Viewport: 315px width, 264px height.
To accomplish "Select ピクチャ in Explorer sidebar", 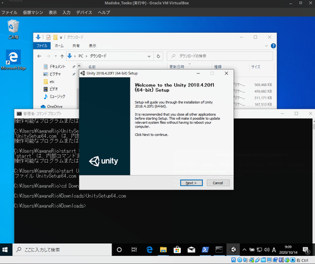I will point(52,74).
